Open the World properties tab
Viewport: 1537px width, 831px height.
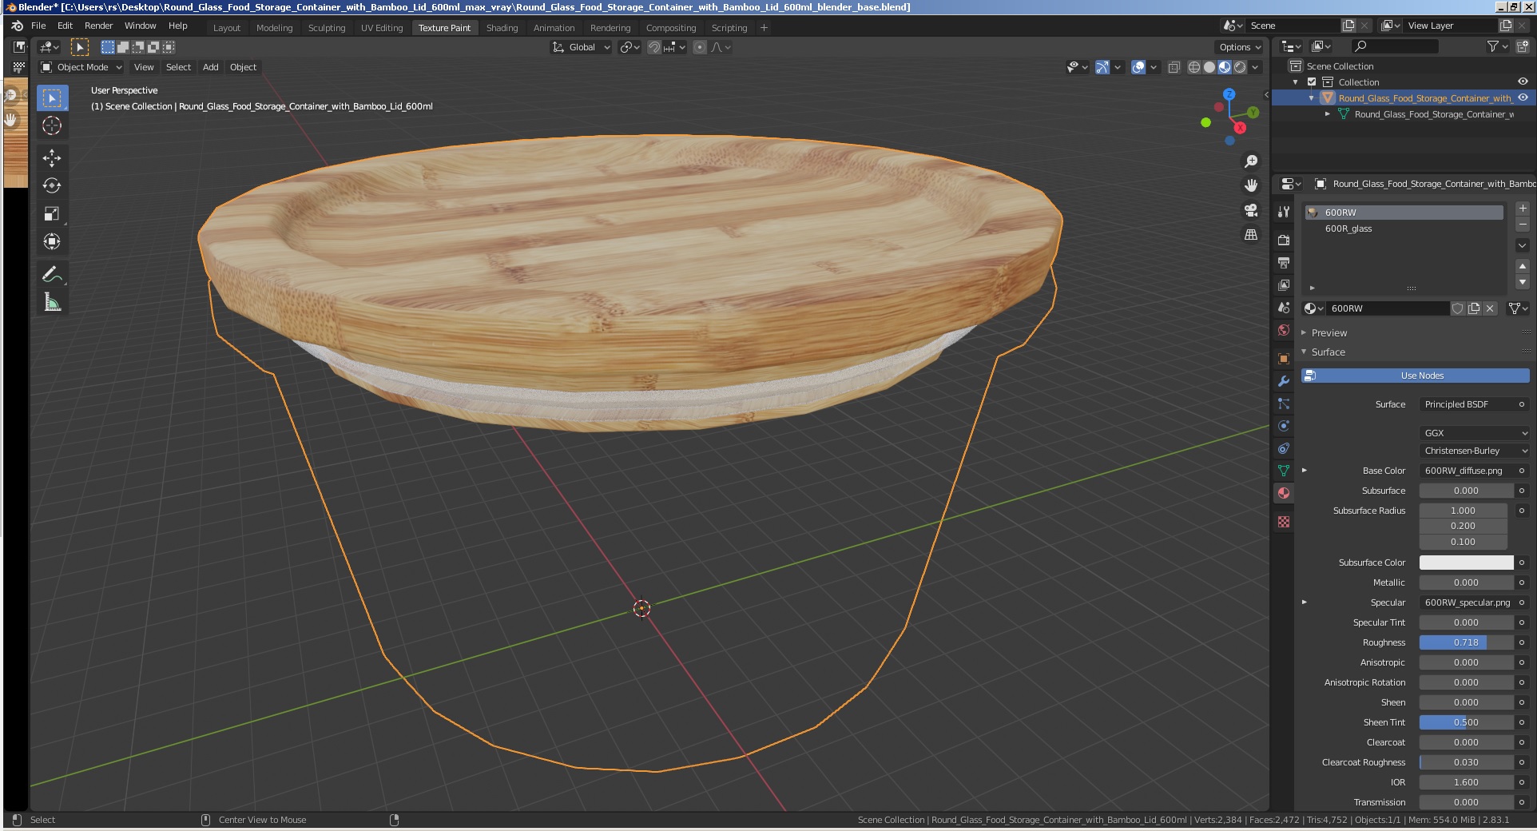(x=1284, y=330)
